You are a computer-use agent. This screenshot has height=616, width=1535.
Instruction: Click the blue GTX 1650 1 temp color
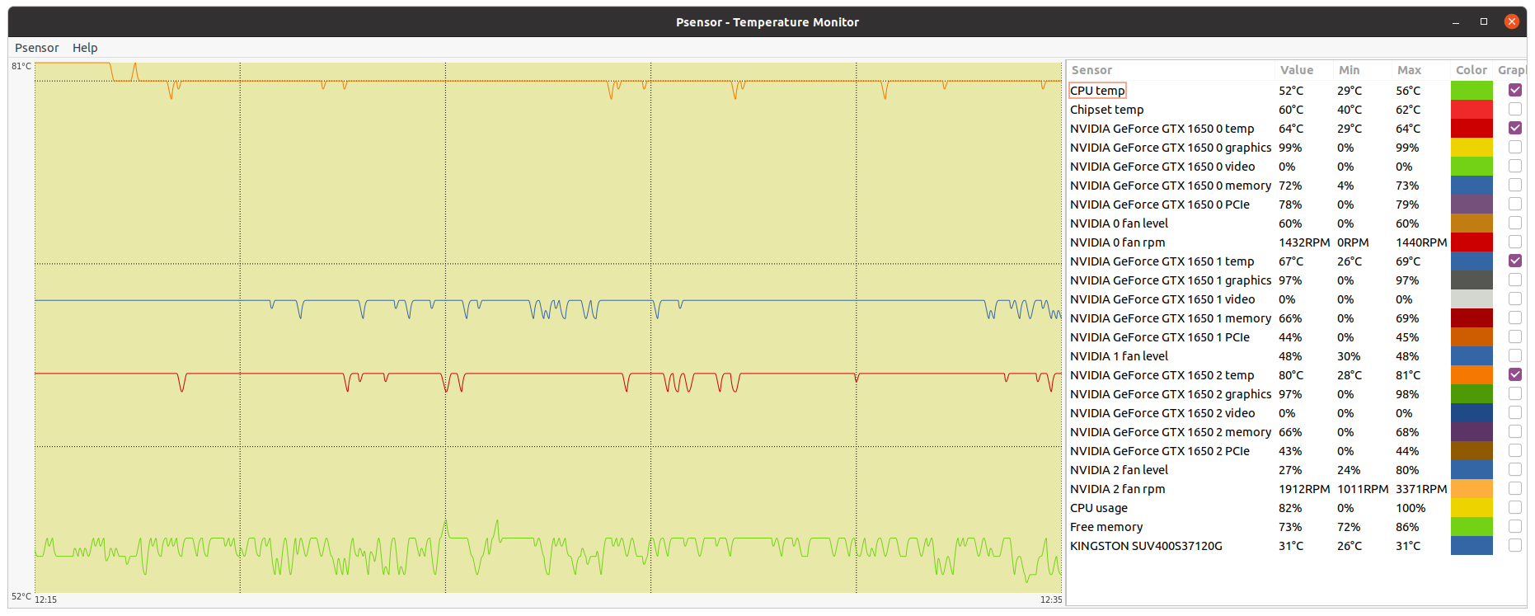[x=1472, y=261]
